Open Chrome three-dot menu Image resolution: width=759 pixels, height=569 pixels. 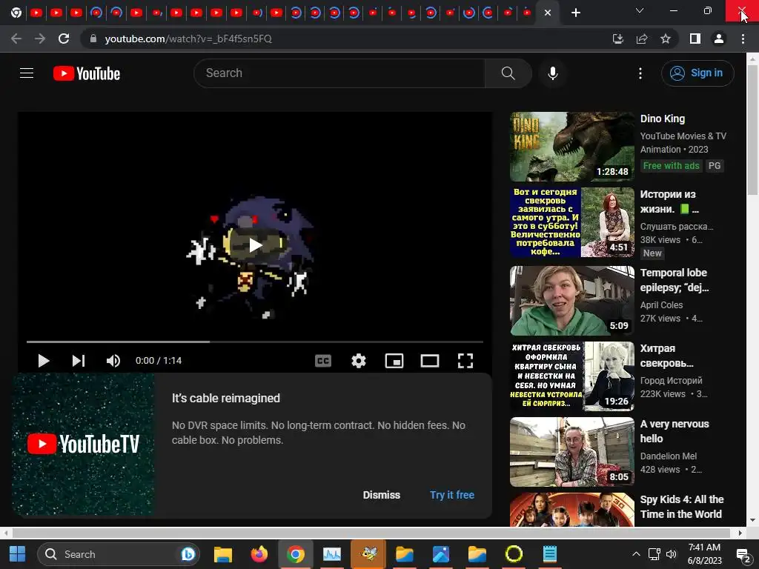743,39
